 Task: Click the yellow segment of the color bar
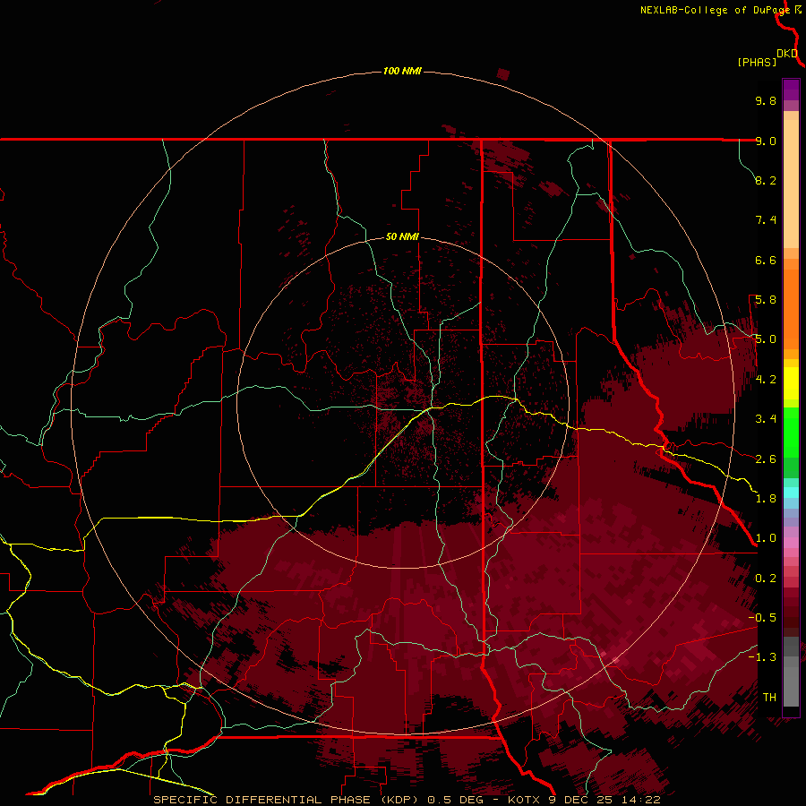click(791, 383)
